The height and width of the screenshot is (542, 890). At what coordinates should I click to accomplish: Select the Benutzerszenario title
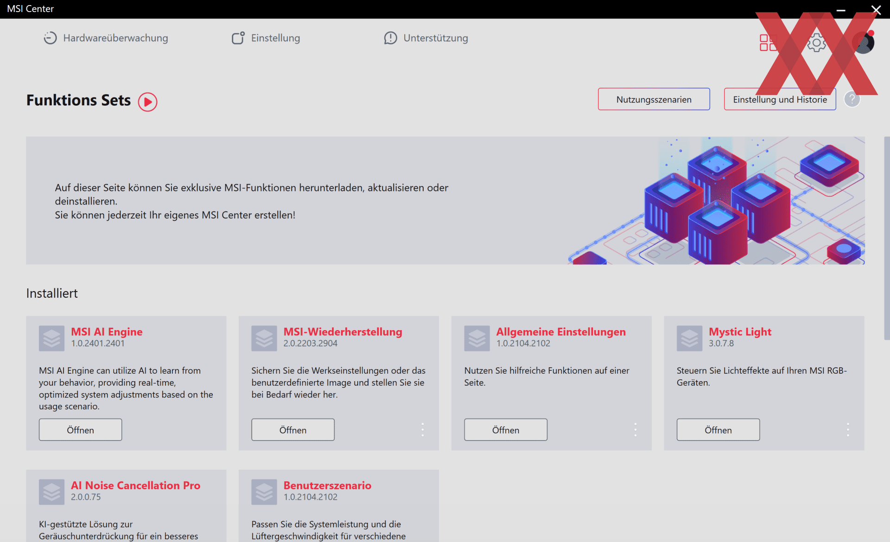point(327,485)
